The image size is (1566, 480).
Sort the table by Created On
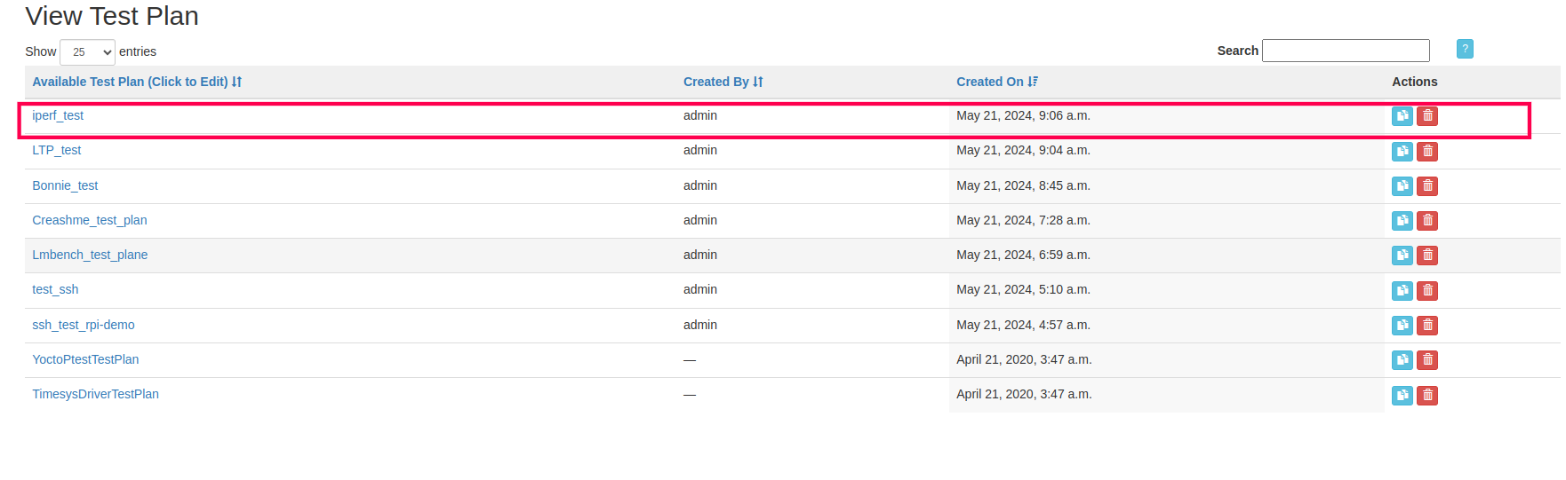tap(996, 82)
